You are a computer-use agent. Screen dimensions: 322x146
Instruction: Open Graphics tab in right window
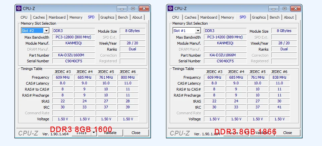tap(259, 17)
